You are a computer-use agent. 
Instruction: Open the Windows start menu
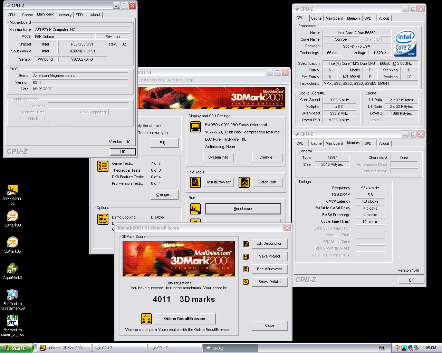pyautogui.click(x=17, y=348)
